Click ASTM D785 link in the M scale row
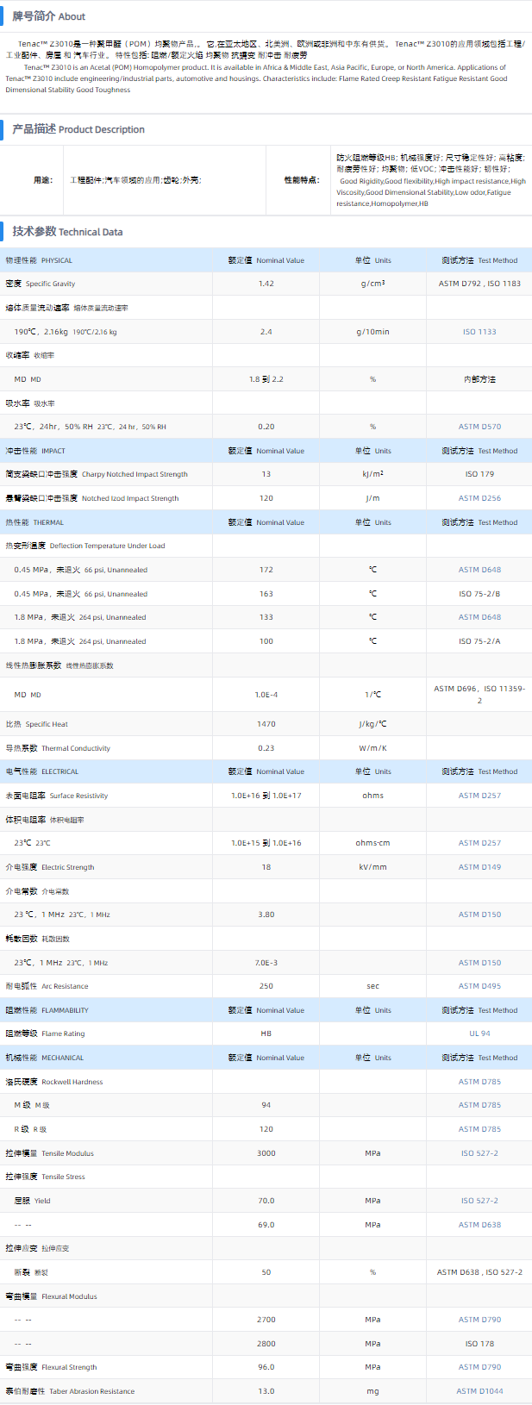 [479, 1105]
